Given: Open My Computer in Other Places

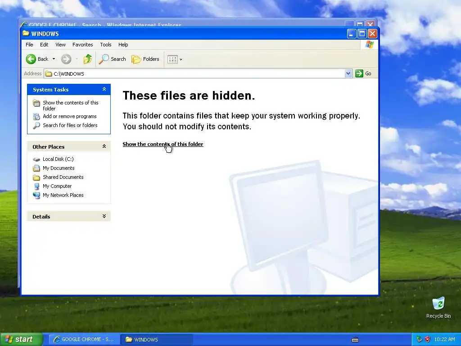Looking at the screenshot, I should pos(57,186).
